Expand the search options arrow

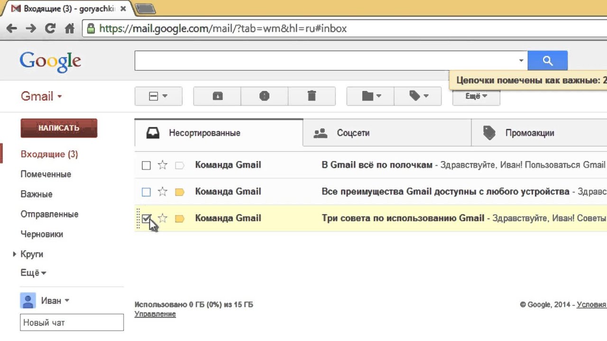point(521,61)
